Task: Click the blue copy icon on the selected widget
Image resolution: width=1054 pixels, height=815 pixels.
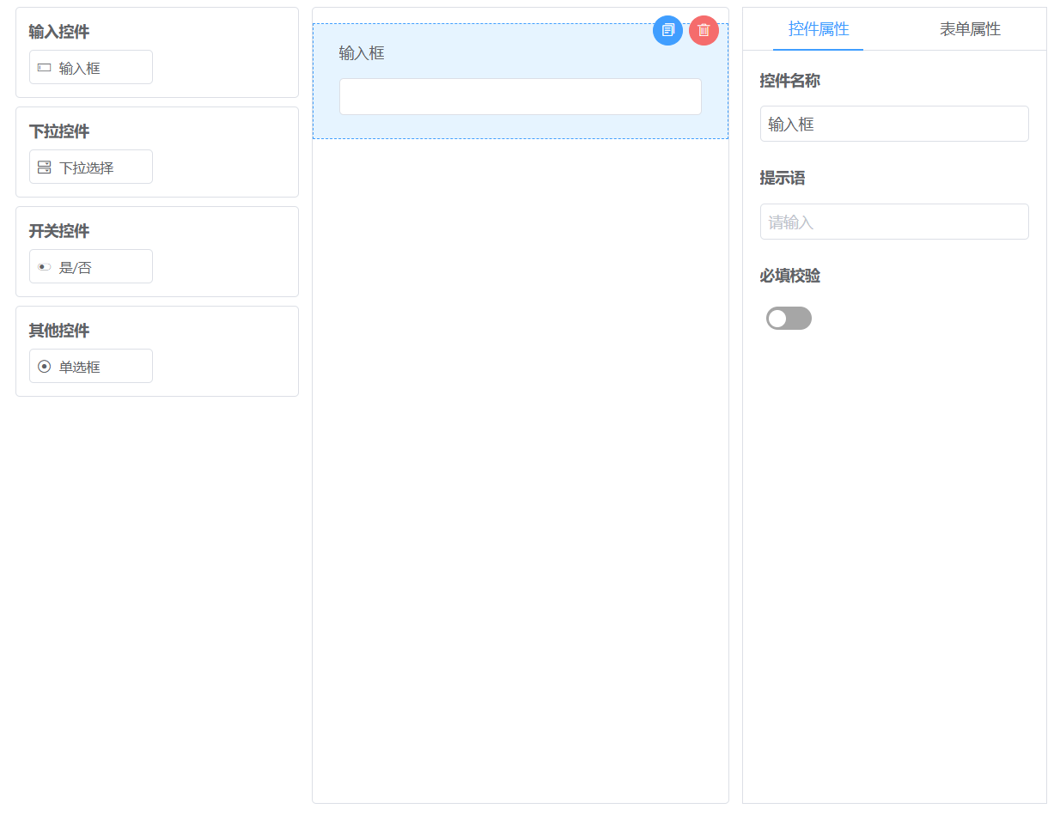Action: click(x=667, y=30)
